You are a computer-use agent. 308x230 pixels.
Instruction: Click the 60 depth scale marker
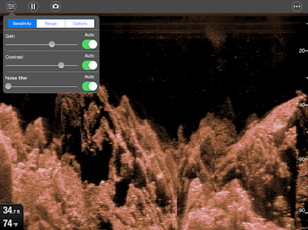(303, 159)
